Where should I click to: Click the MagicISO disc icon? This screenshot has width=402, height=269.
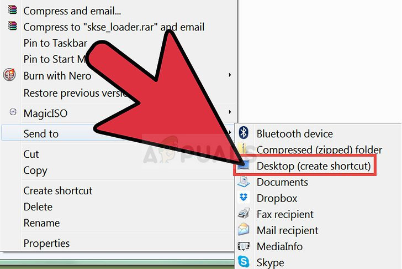(x=13, y=112)
